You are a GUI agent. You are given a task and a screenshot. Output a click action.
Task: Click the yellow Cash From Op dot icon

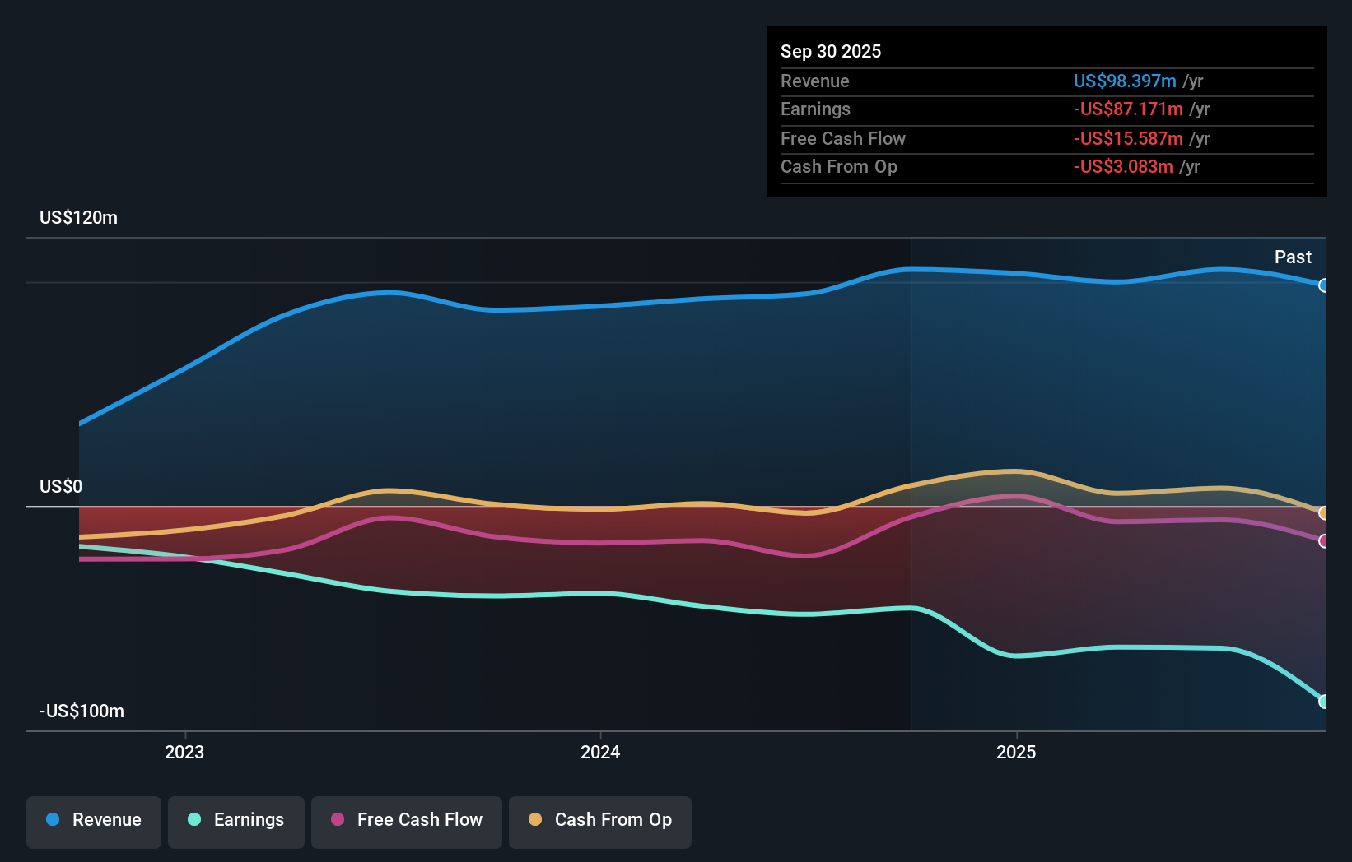coord(535,820)
